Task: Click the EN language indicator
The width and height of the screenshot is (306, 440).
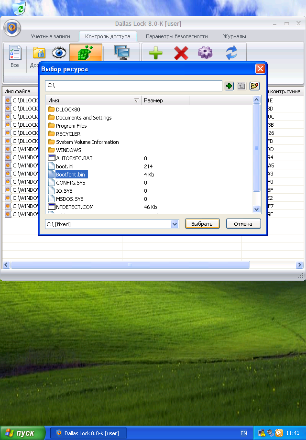Action: 244,433
